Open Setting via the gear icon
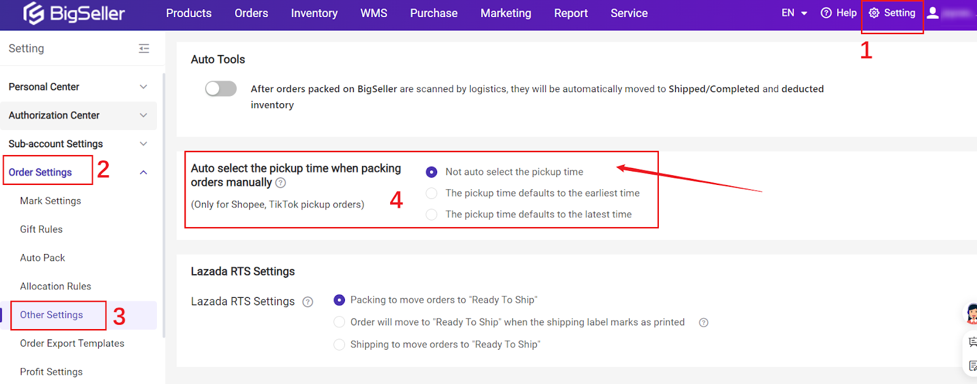Image resolution: width=977 pixels, height=384 pixels. (x=874, y=13)
